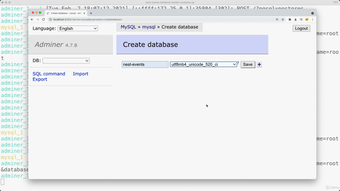View site information icon in address bar

click(50, 19)
